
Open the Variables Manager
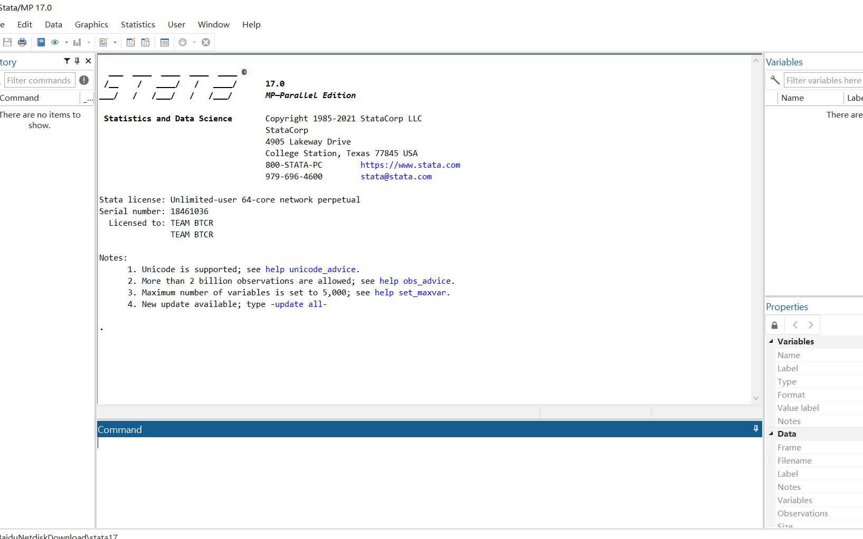(x=165, y=42)
